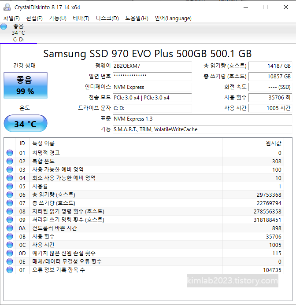Click status circle for row 08
The image size is (296, 305).
click(x=10, y=211)
